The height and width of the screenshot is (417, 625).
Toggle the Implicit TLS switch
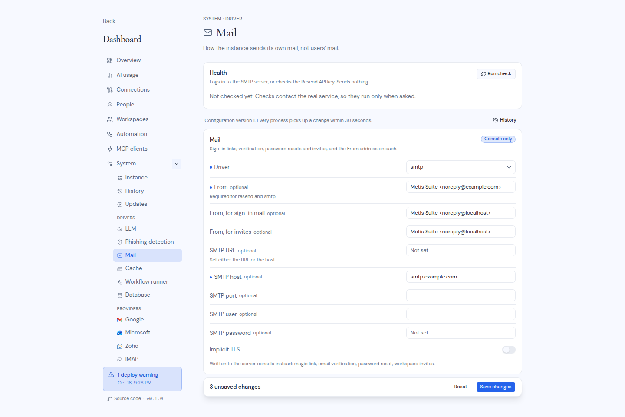coord(509,350)
